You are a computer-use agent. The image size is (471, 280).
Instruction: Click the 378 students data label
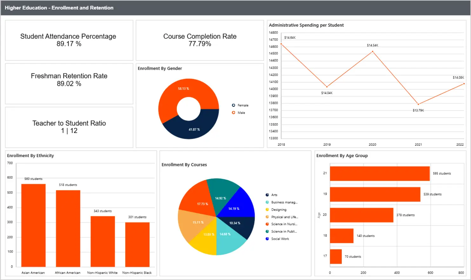pyautogui.click(x=406, y=215)
